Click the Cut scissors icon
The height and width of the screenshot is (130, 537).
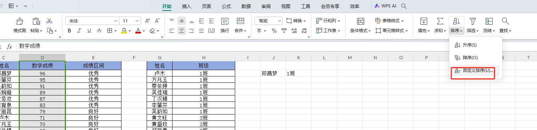[49, 21]
